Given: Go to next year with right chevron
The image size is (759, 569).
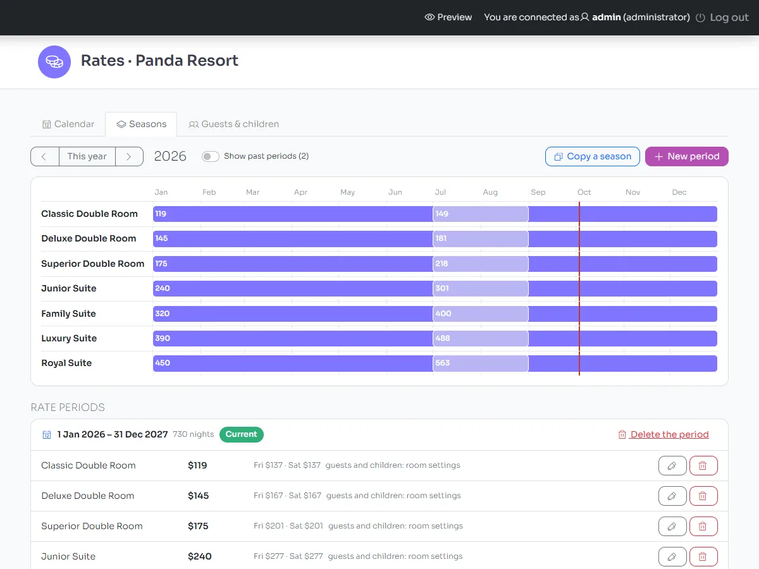Looking at the screenshot, I should point(129,157).
